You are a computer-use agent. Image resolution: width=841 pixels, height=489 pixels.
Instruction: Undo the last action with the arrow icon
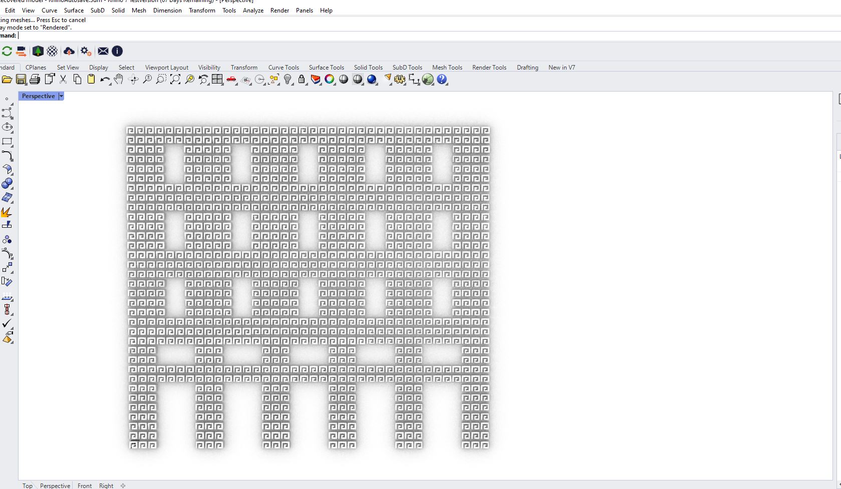click(x=105, y=80)
